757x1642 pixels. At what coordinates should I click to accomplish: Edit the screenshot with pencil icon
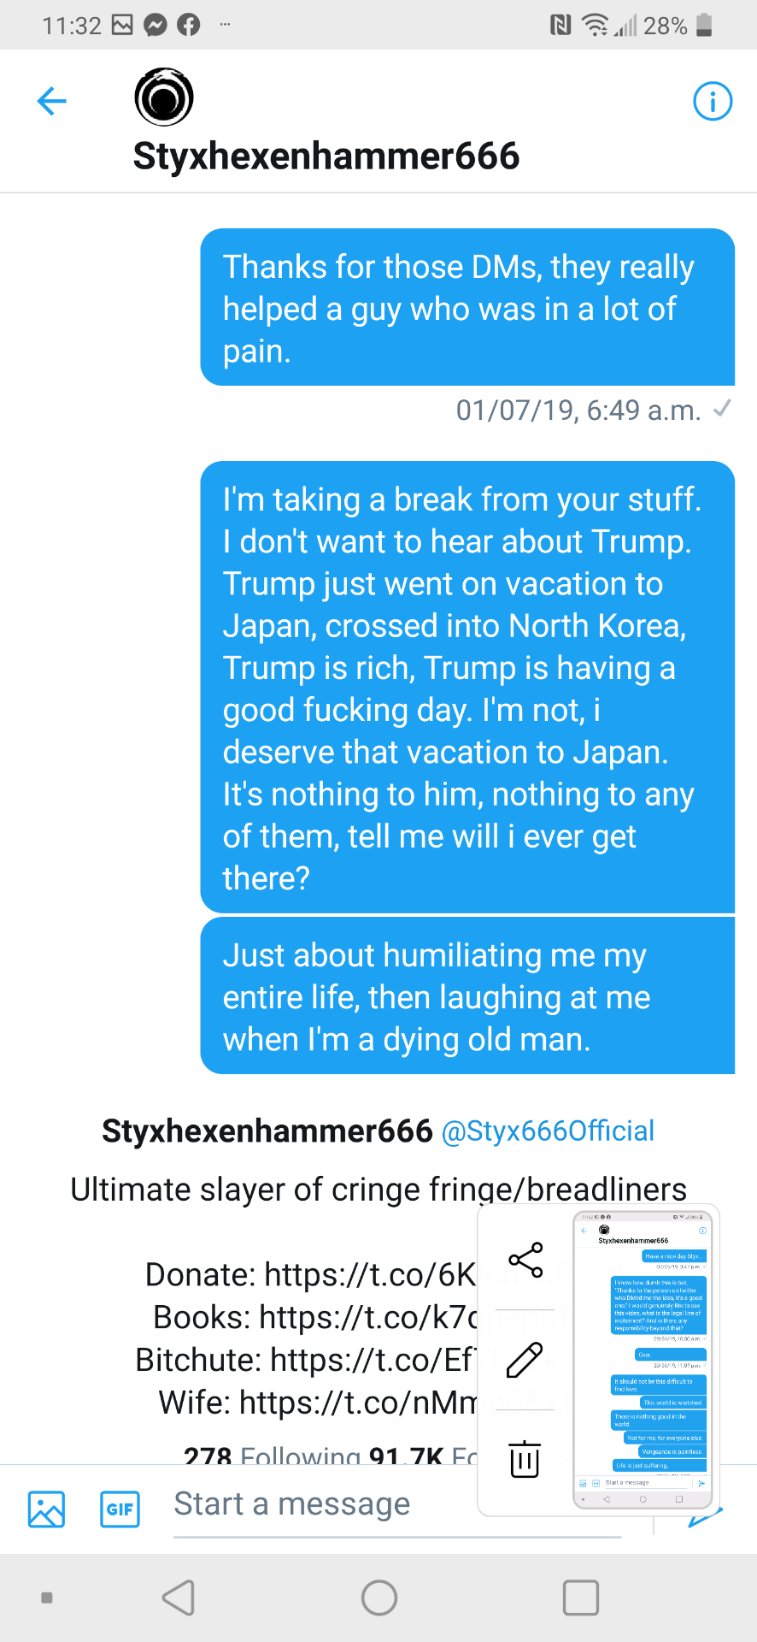[x=525, y=1360]
